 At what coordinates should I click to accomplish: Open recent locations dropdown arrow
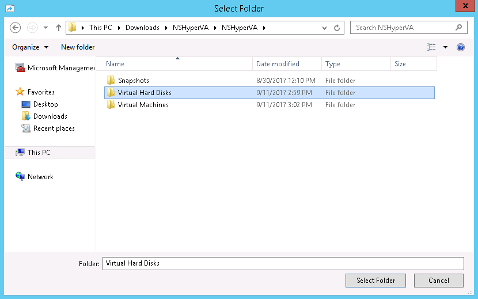coord(45,28)
